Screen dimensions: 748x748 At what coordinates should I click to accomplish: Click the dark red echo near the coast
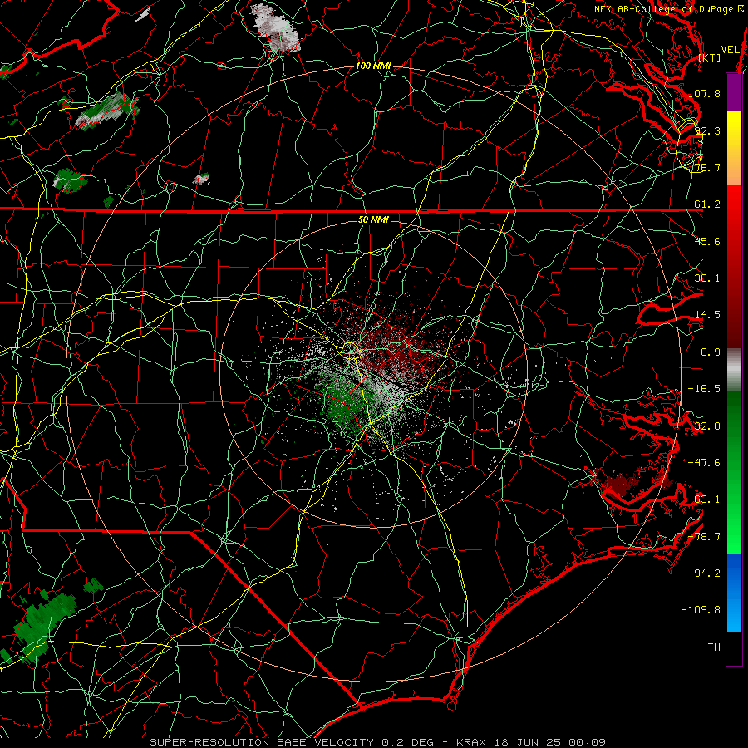[x=620, y=485]
